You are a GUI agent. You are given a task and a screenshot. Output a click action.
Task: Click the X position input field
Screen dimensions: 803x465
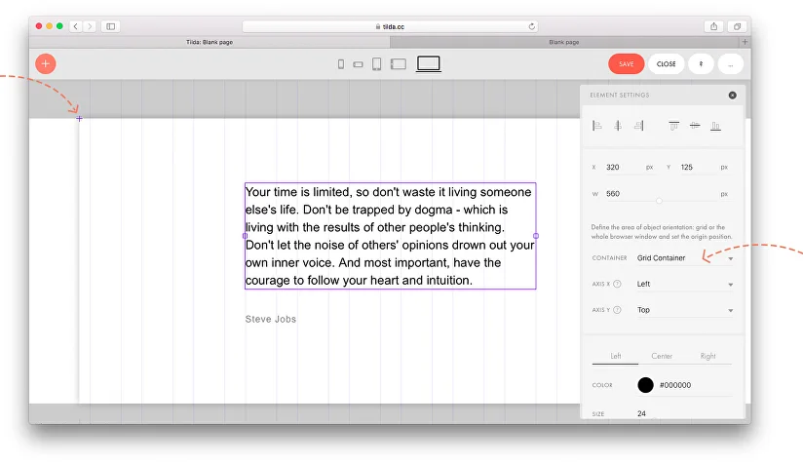tap(622, 168)
